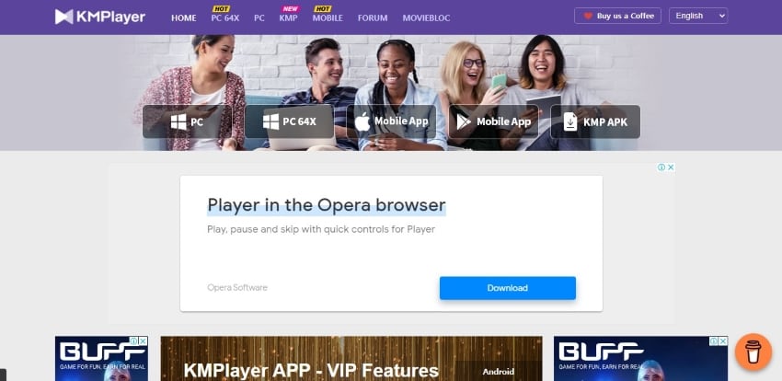The image size is (782, 381).
Task: Open the PC 64X menu item
Action: click(x=224, y=18)
